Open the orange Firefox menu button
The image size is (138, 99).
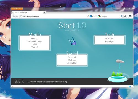[17, 9]
